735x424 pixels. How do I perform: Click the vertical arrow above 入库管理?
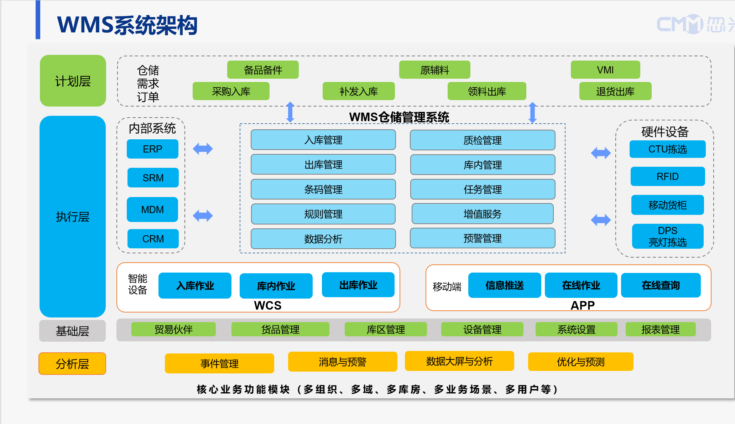pyautogui.click(x=290, y=112)
